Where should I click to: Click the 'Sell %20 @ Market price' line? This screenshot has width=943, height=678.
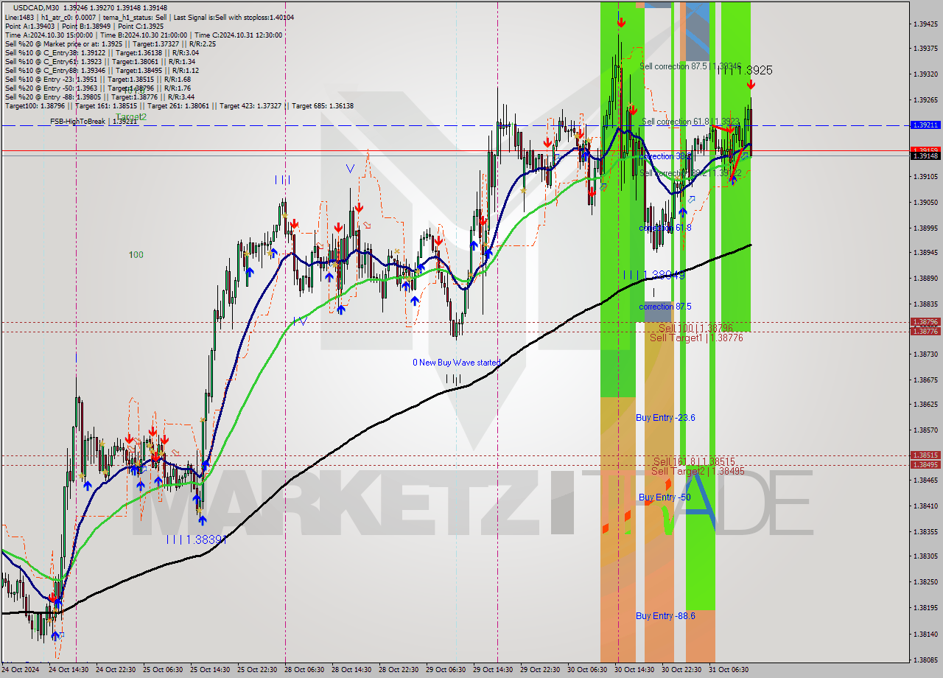(111, 43)
